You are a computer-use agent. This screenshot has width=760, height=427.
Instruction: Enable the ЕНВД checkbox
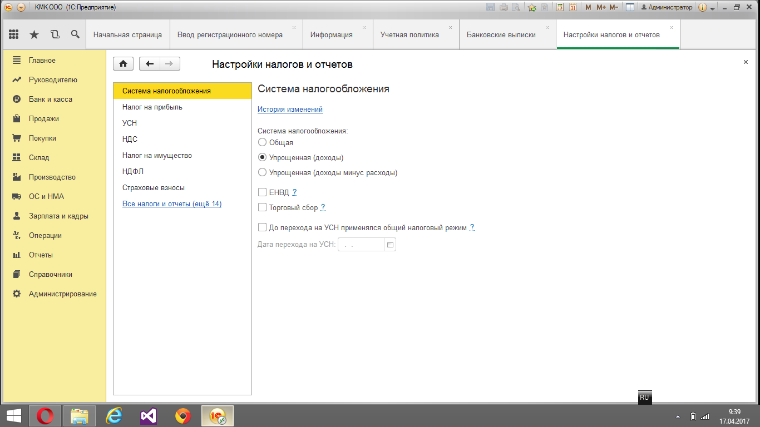[263, 192]
